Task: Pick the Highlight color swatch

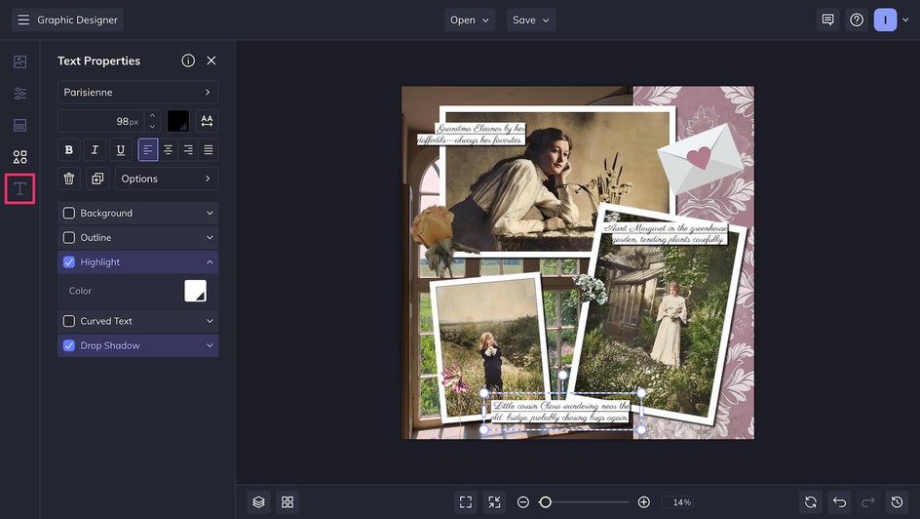Action: click(x=196, y=291)
